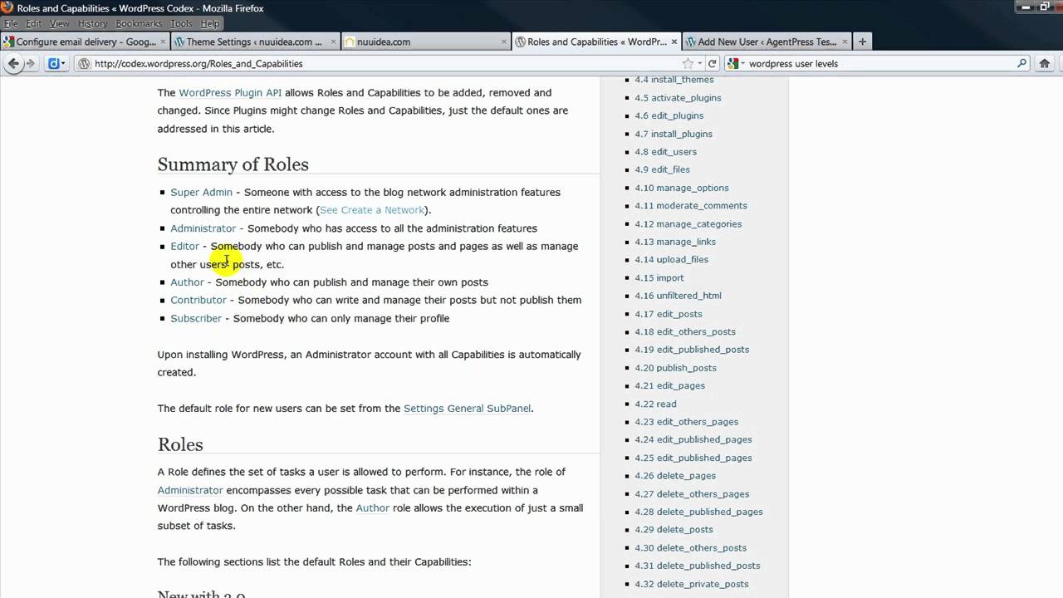Viewport: 1063px width, 598px height.
Task: Jump to 4.32 delete_private_posts in contents
Action: click(x=692, y=584)
